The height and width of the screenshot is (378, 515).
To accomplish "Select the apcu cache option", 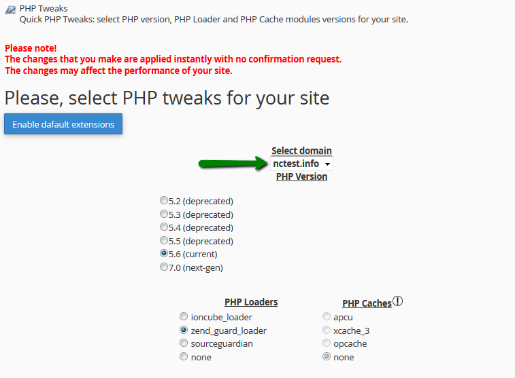I will (326, 316).
